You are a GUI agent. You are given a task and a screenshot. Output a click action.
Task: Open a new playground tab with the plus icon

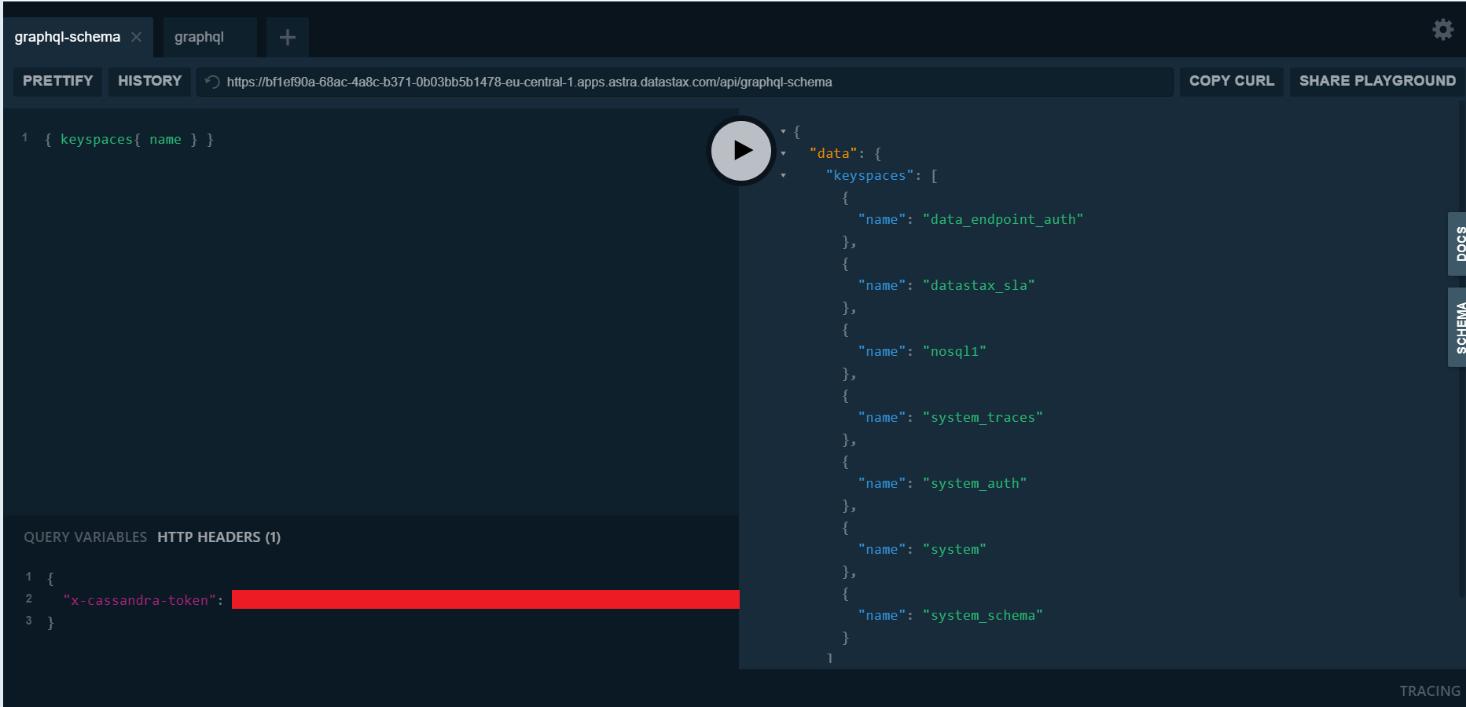(287, 36)
